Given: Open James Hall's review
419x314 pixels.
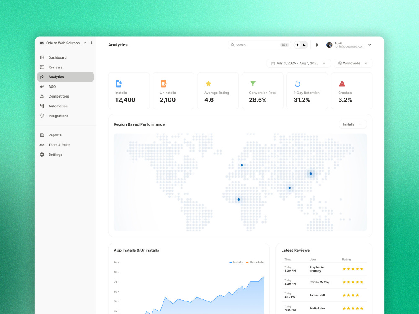Looking at the screenshot, I should click(324, 295).
